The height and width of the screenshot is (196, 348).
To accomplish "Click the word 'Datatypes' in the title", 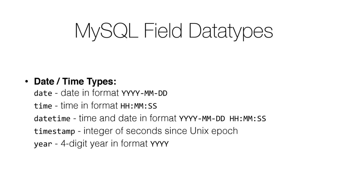I will pos(231,32).
